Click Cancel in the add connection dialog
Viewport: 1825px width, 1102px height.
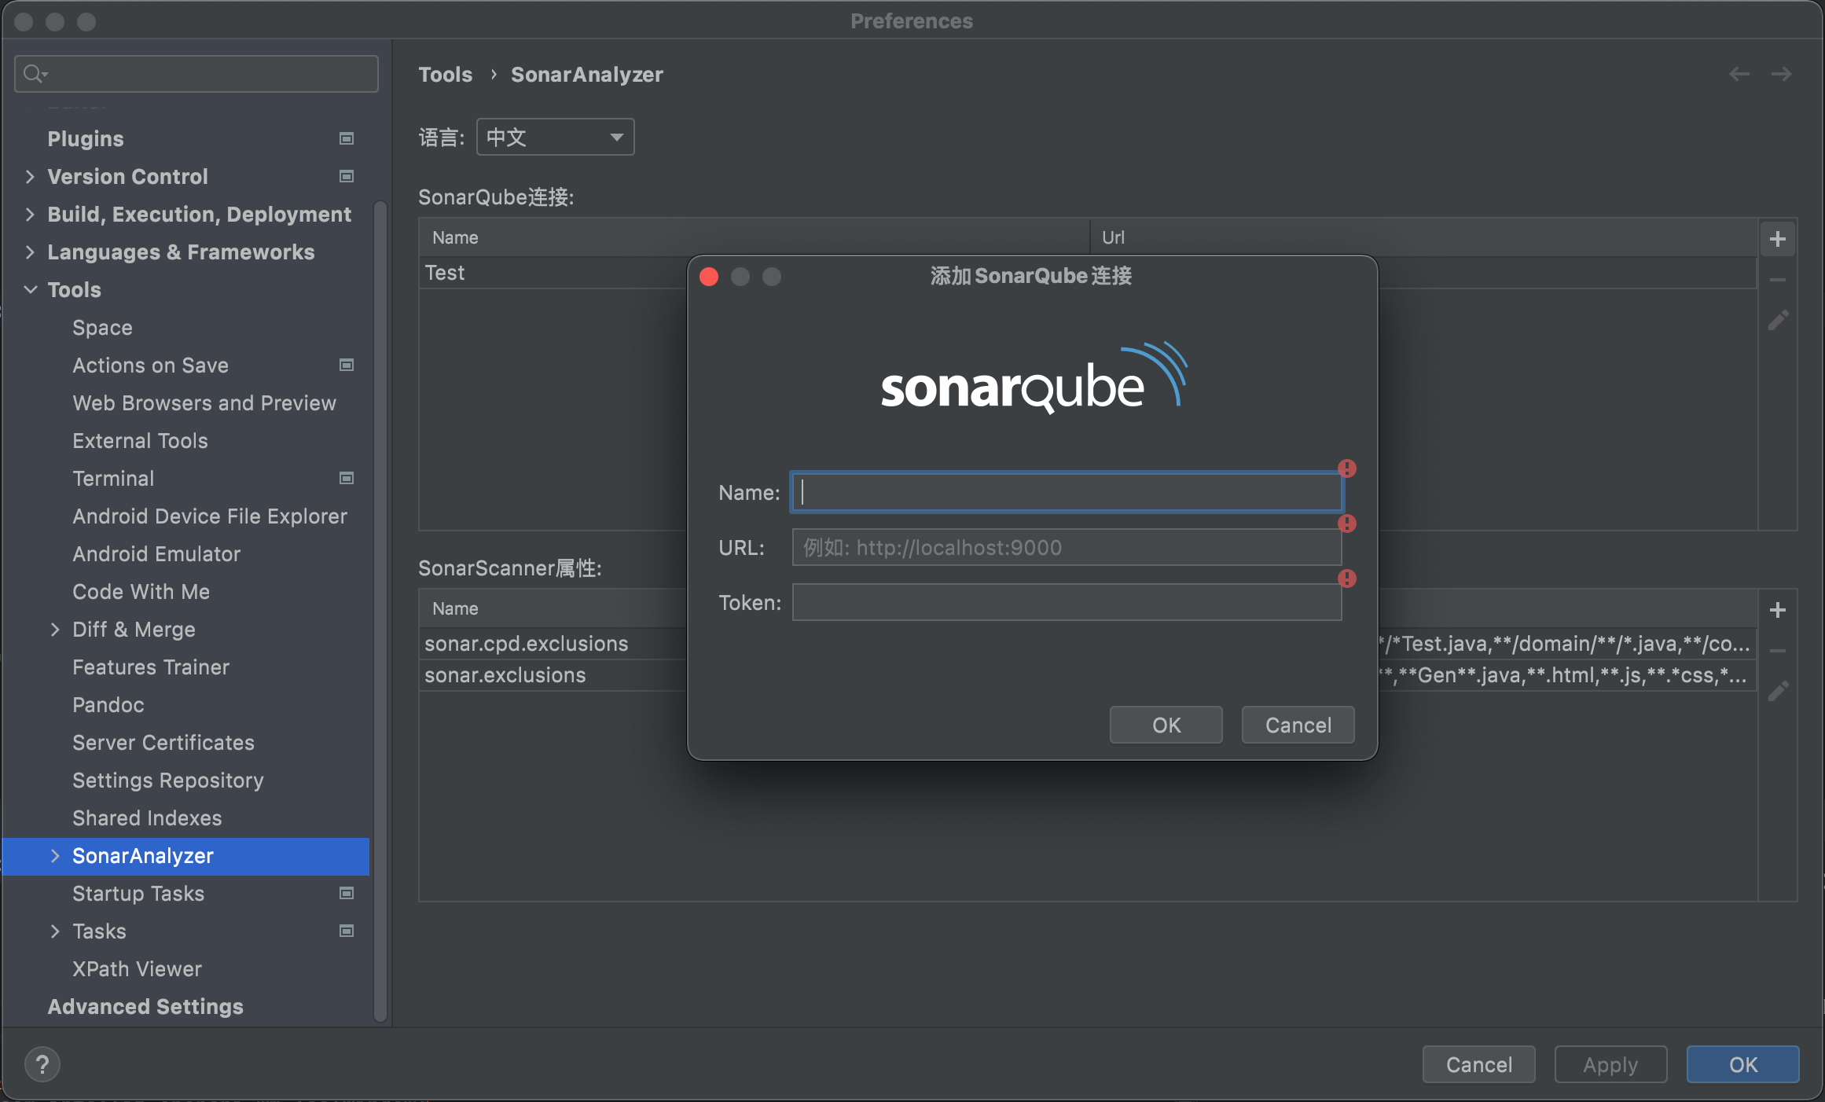[1298, 725]
